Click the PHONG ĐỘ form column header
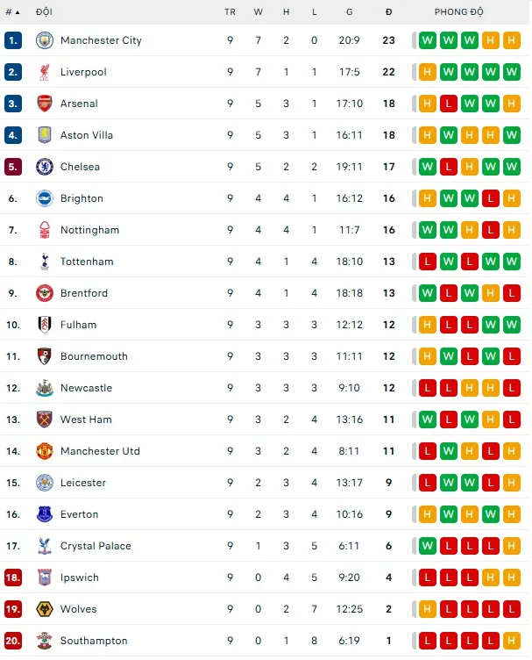 (459, 12)
